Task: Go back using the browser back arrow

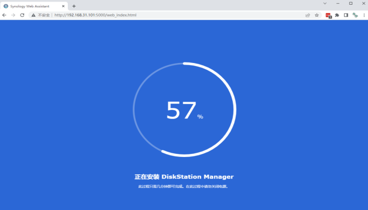Action: point(4,15)
